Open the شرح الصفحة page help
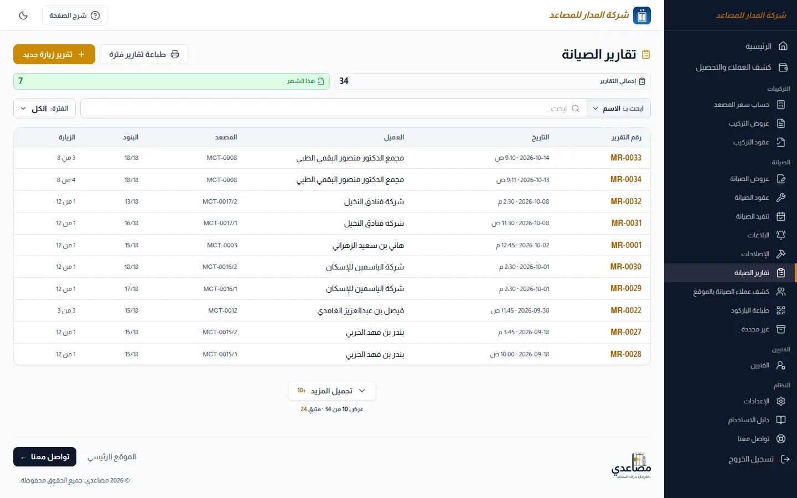This screenshot has height=498, width=797. pos(75,15)
